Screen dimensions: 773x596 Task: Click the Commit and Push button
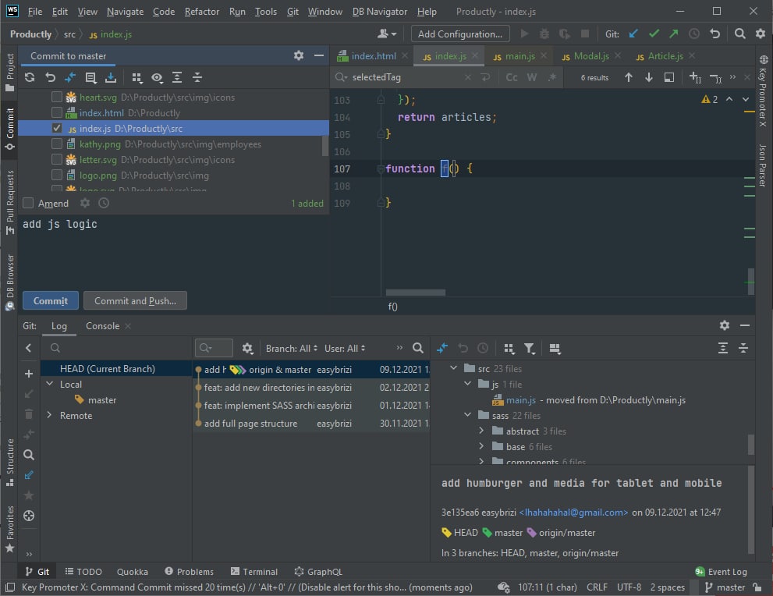(x=135, y=301)
